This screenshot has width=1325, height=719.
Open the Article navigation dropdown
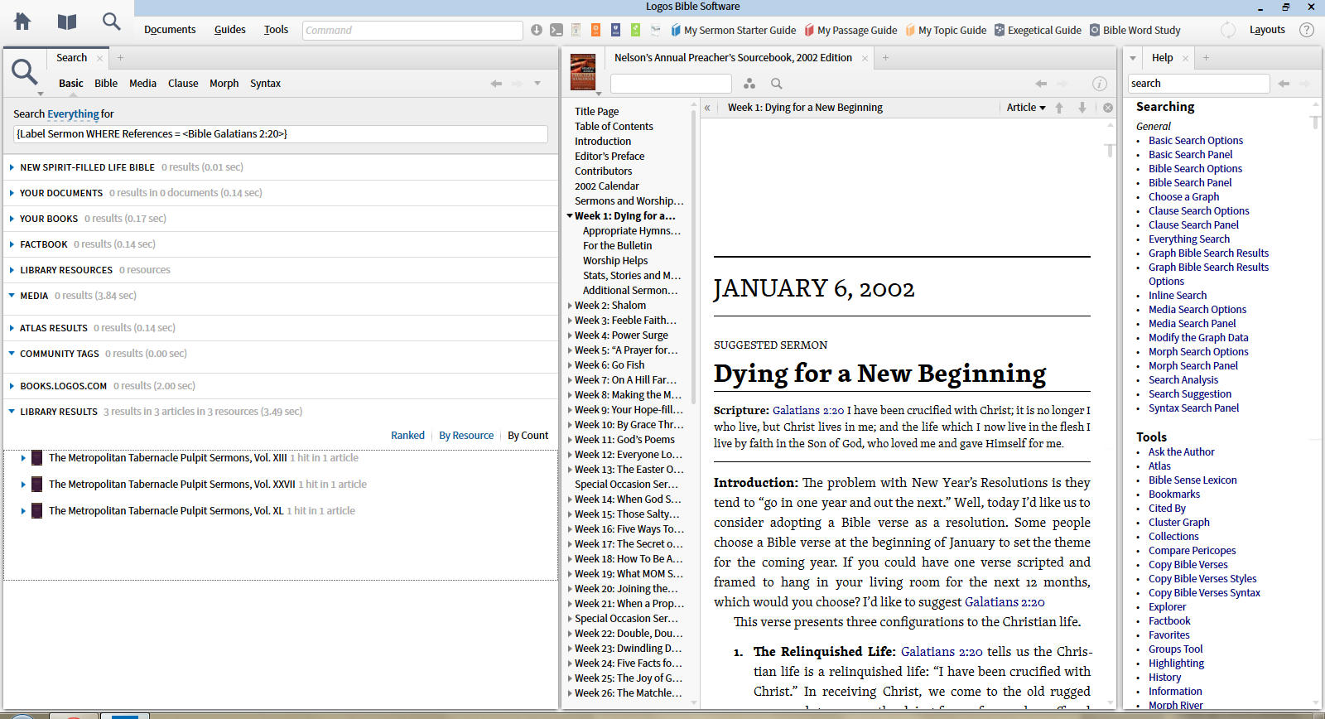tap(1026, 108)
